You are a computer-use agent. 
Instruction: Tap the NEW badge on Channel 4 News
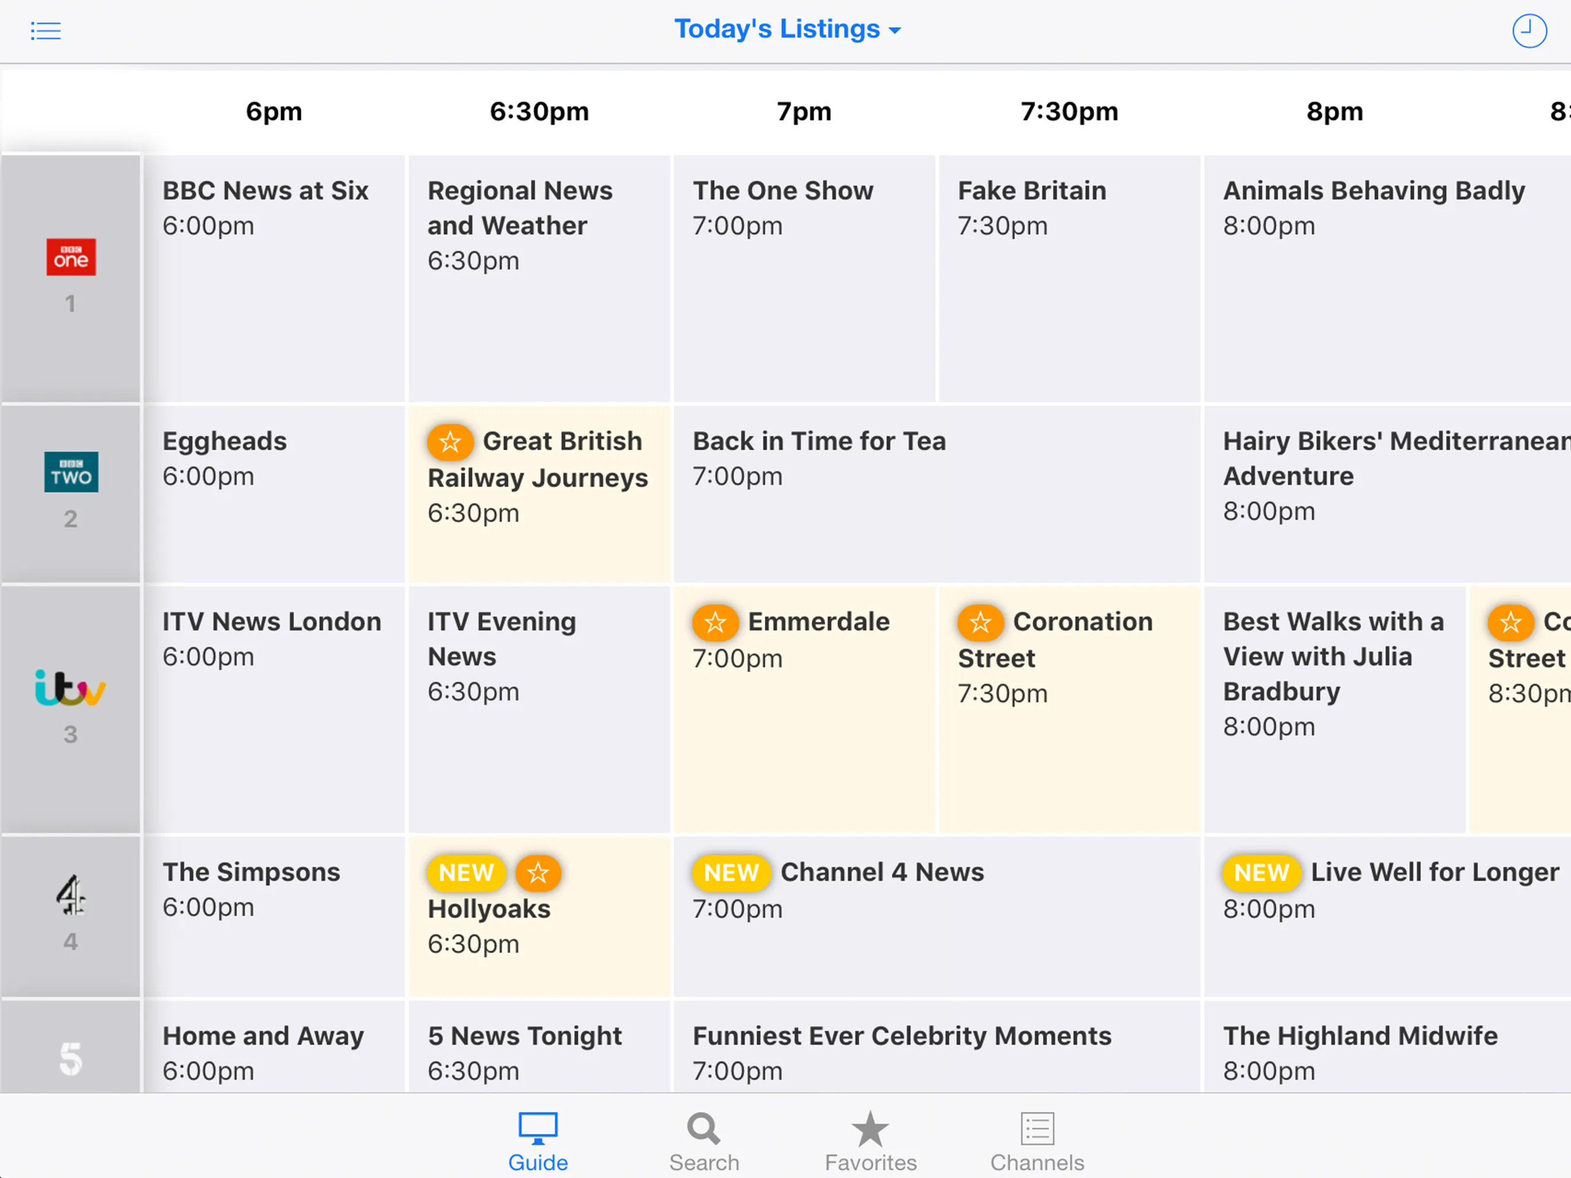(x=731, y=873)
